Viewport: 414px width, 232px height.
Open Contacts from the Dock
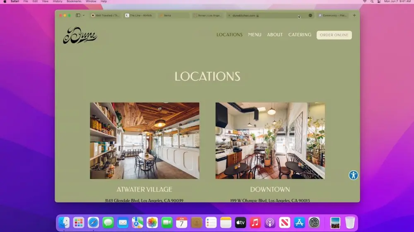(196, 222)
